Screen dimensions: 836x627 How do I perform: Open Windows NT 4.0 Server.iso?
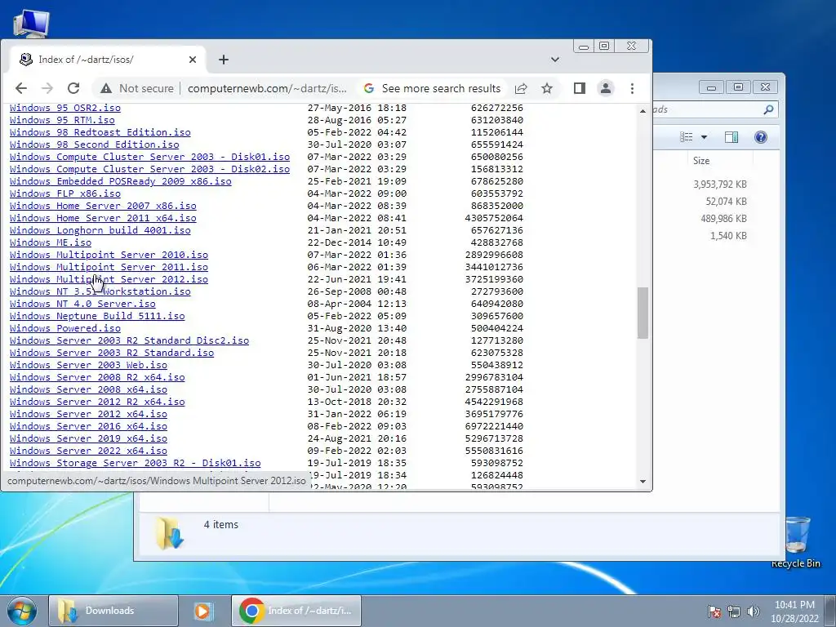(x=82, y=304)
